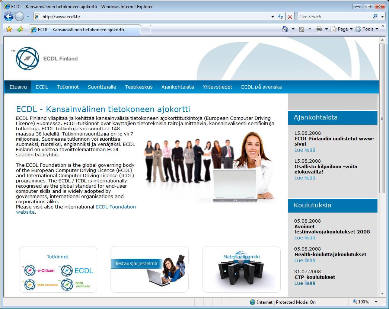This screenshot has height=309, width=389.
Task: Open Ajankohtaista navigation item
Action: coord(178,87)
